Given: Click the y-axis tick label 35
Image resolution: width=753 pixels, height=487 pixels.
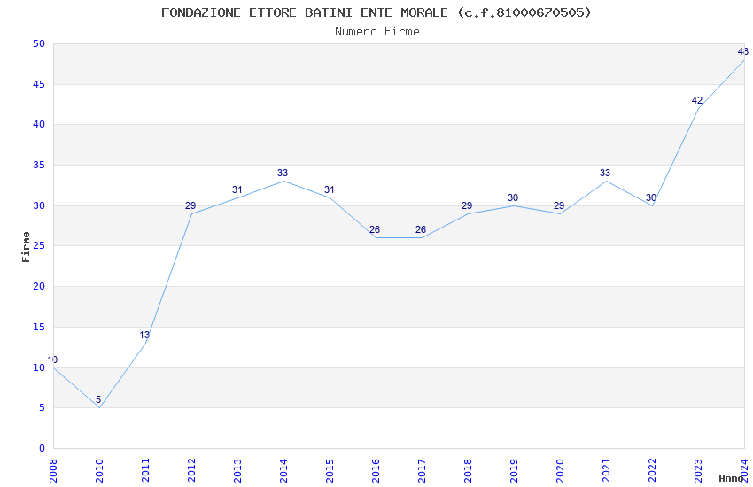Looking at the screenshot, I should [x=39, y=165].
